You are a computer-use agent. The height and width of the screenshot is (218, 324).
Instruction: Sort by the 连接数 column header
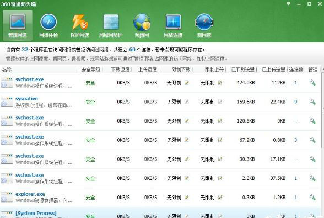coord(296,70)
